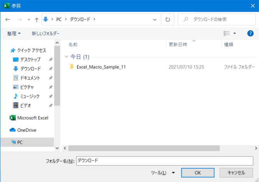Image resolution: width=259 pixels, height=182 pixels.
Task: Click the magnifier search icon
Action: pos(186,20)
